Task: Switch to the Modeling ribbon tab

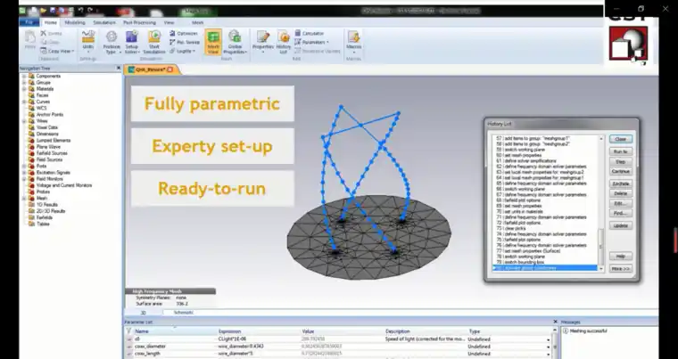Action: [x=75, y=22]
